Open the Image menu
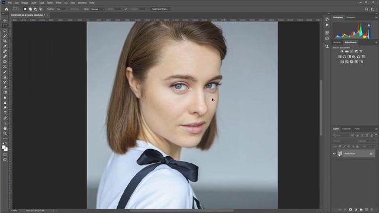Viewport: 379px width, 213px height. tap(24, 2)
